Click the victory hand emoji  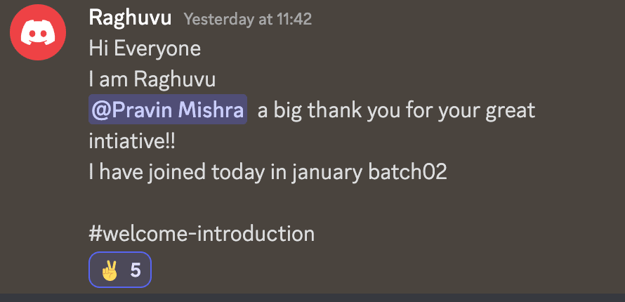click(x=109, y=270)
